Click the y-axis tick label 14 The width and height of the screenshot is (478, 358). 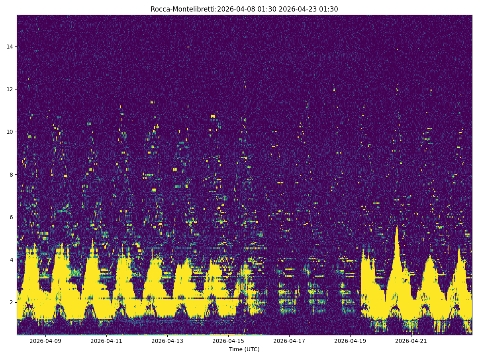tap(9, 47)
